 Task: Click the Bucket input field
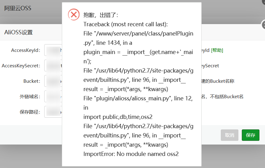click(x=53, y=81)
